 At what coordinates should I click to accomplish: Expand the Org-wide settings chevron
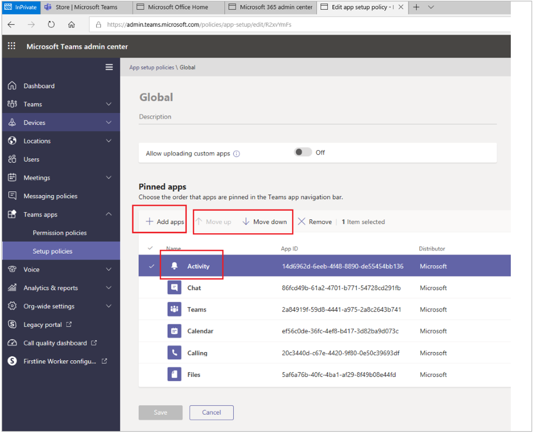pos(109,306)
